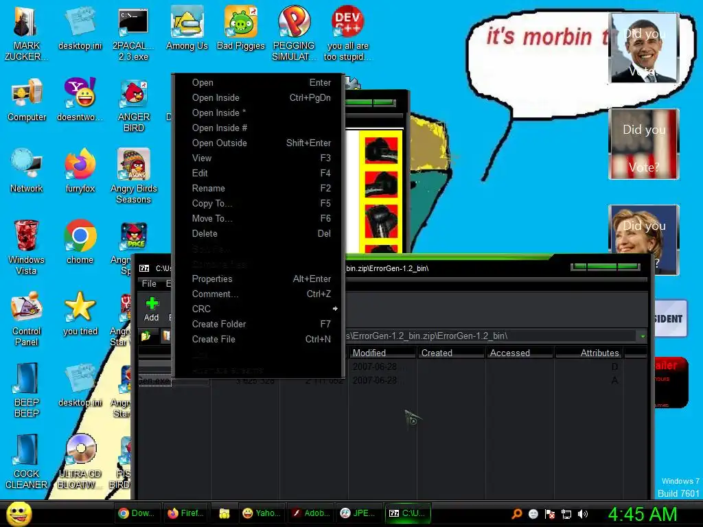Viewport: 703px width, 527px height.
Task: Open the 'you tried' star icon
Action: click(x=80, y=314)
